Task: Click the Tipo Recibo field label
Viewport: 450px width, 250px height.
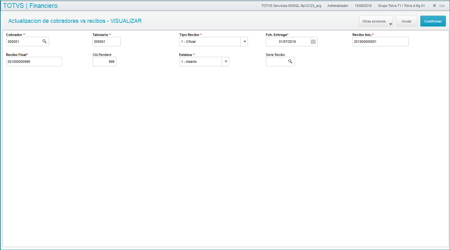Action: [x=189, y=35]
